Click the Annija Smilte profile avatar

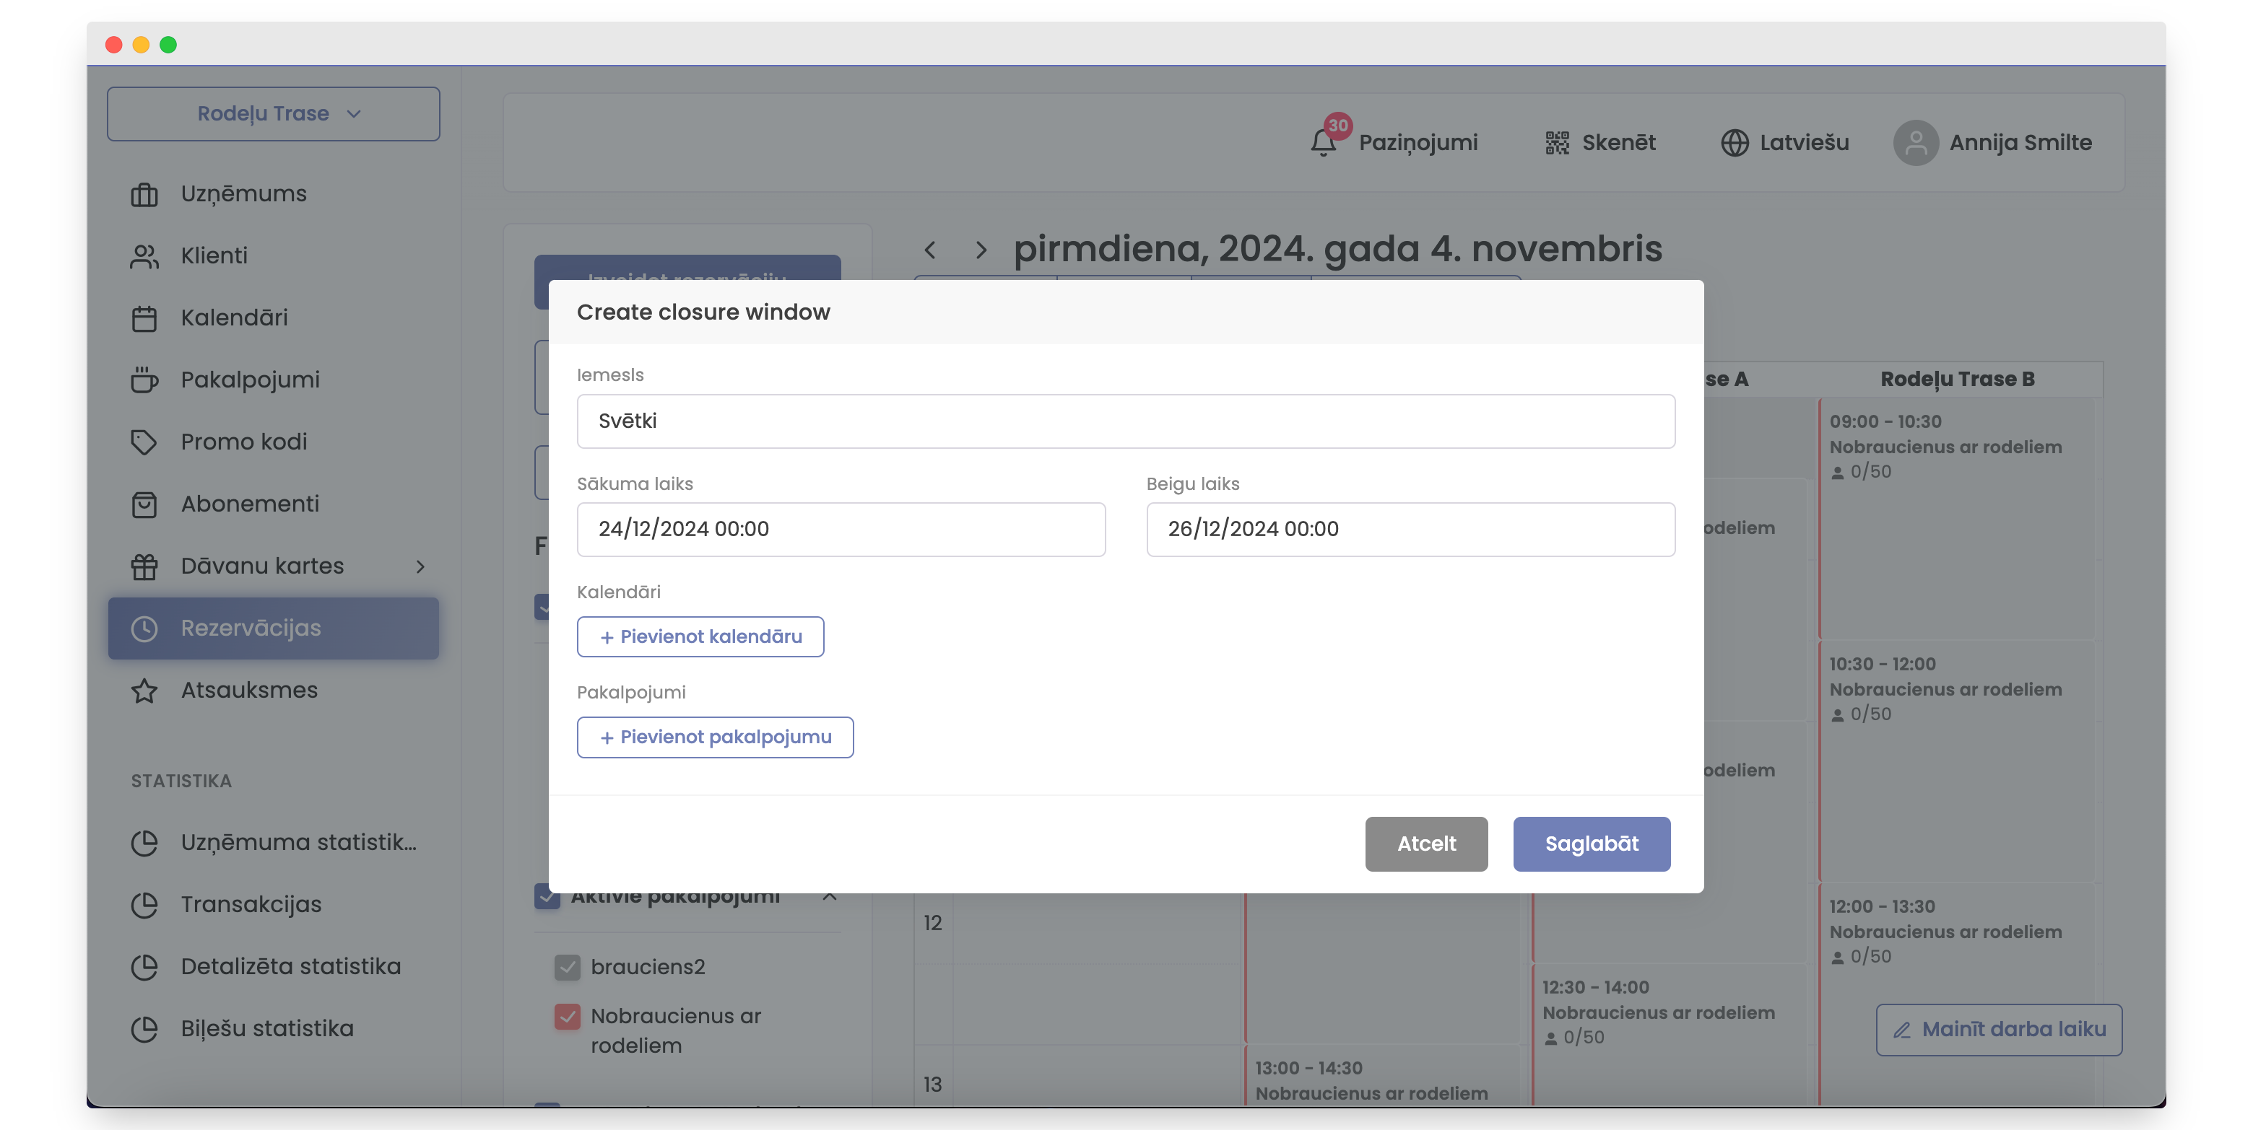point(1916,142)
